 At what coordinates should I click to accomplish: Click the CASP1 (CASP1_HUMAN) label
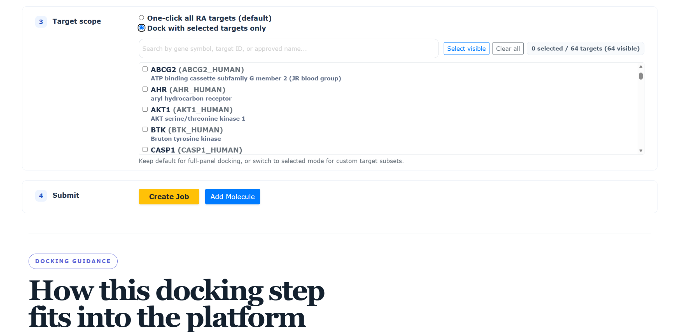[x=197, y=150]
